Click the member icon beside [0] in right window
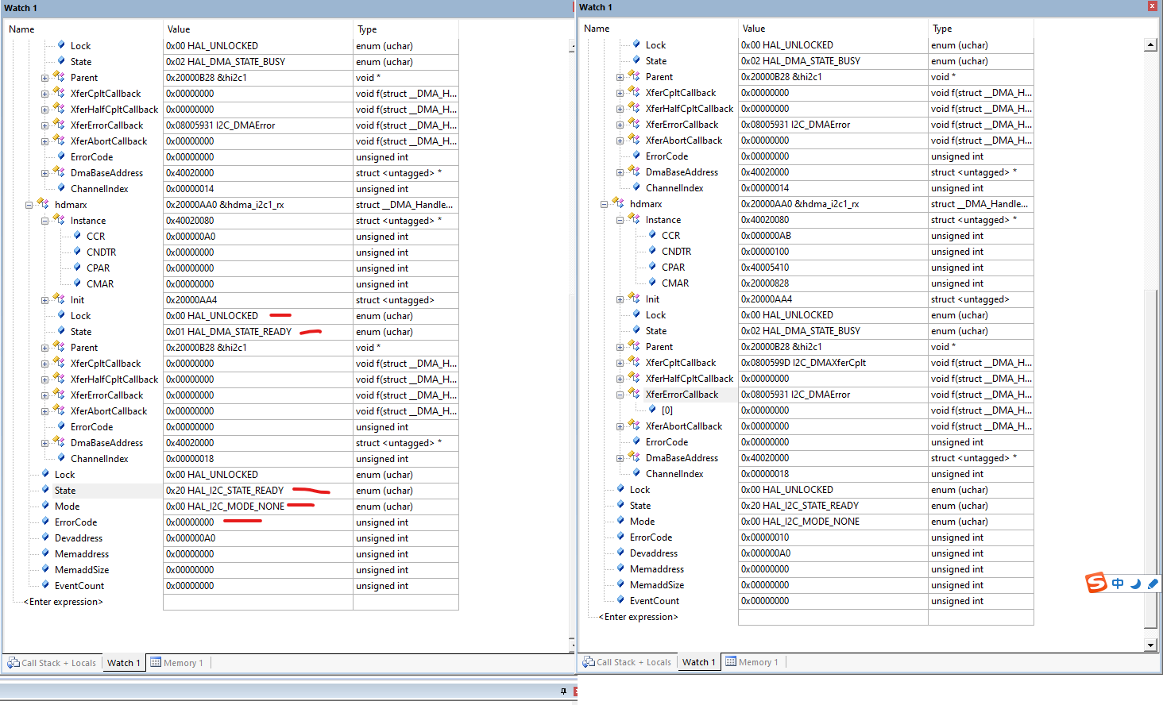1163x705 pixels. tap(652, 410)
